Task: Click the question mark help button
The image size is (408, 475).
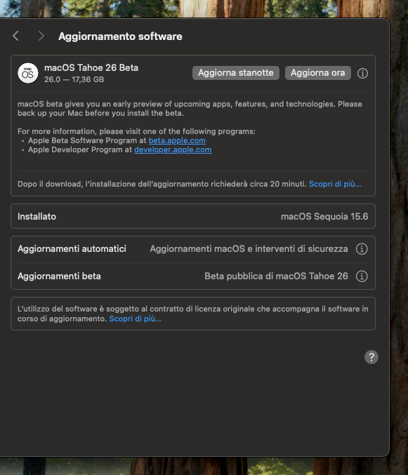Action: tap(371, 357)
